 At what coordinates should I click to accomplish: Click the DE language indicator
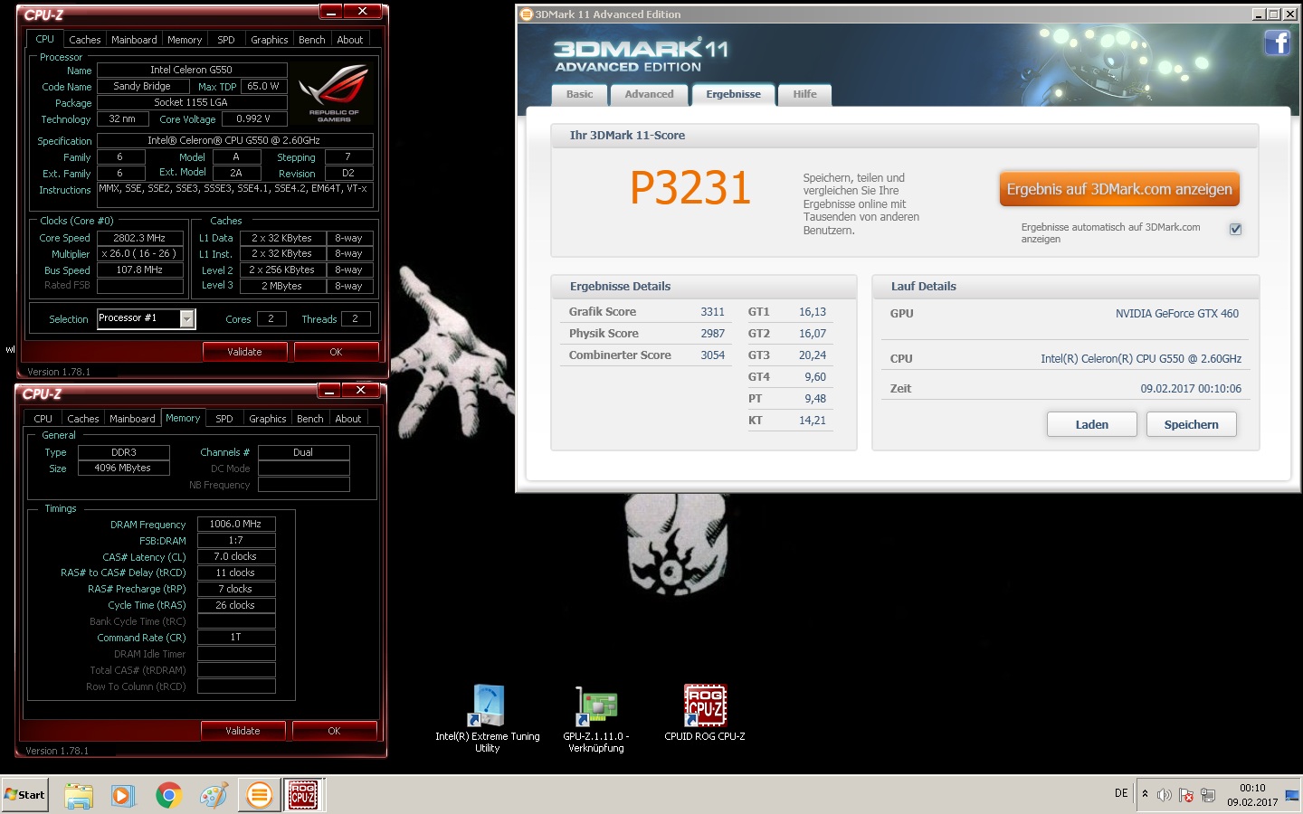pyautogui.click(x=1121, y=793)
